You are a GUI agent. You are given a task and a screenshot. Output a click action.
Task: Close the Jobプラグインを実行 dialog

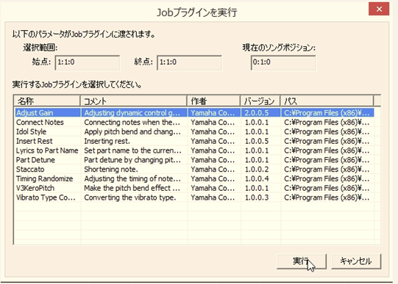click(x=379, y=10)
